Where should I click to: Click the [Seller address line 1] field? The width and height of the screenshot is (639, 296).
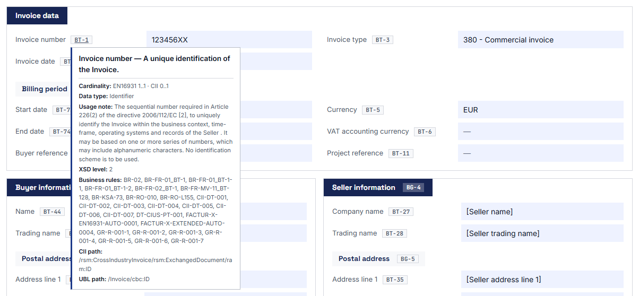(542, 280)
